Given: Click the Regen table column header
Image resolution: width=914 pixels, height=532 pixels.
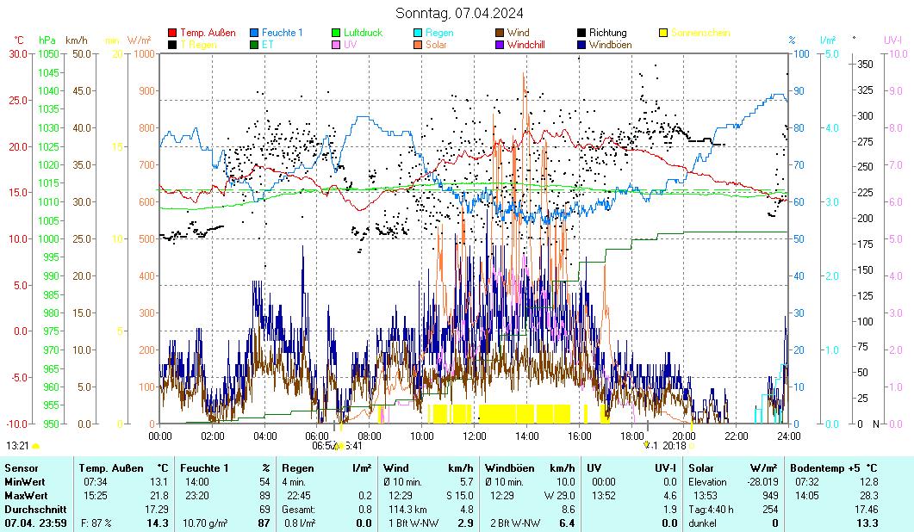Looking at the screenshot, I should 298,468.
